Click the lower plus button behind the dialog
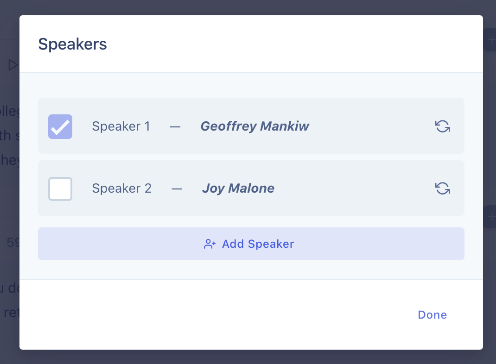 (x=490, y=217)
